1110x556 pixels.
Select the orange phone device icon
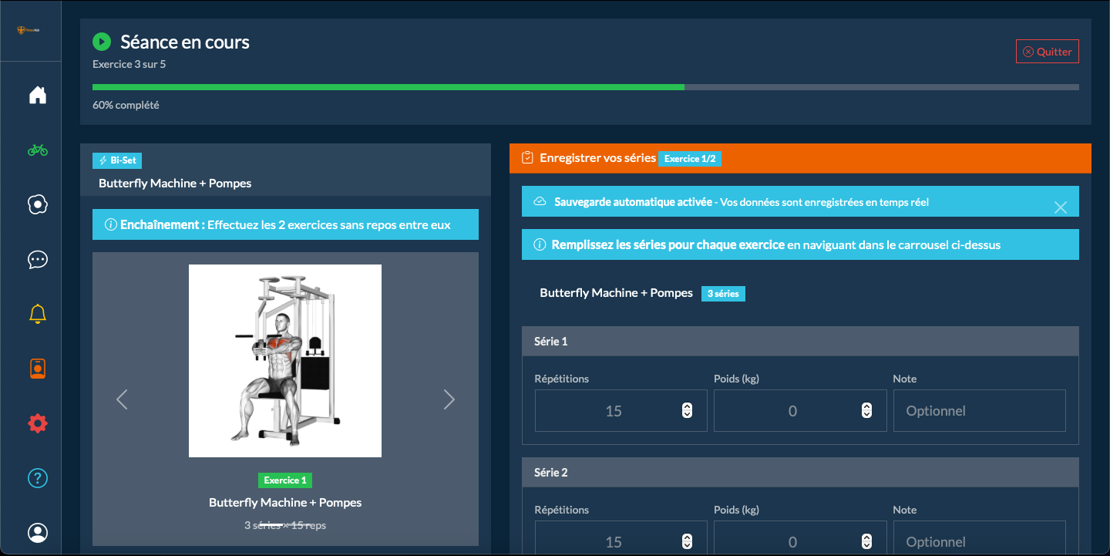point(38,369)
